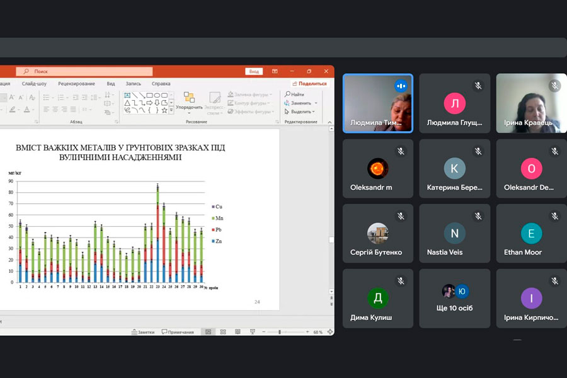Image resolution: width=567 pixels, height=378 pixels.
Task: Click the clear formatting icon
Action: (32, 97)
